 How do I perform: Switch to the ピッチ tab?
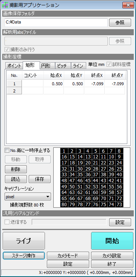(63, 66)
